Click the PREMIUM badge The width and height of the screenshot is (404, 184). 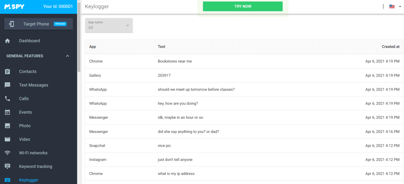tap(60, 24)
